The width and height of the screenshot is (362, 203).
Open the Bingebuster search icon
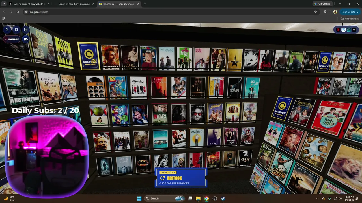click(x=7, y=30)
